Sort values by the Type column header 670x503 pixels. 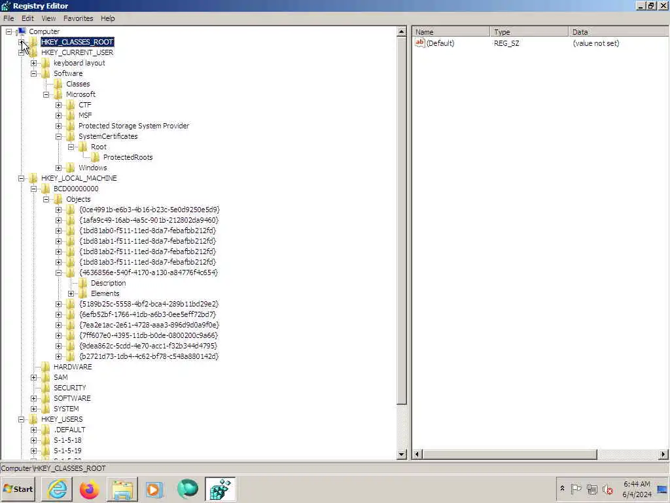[529, 31]
